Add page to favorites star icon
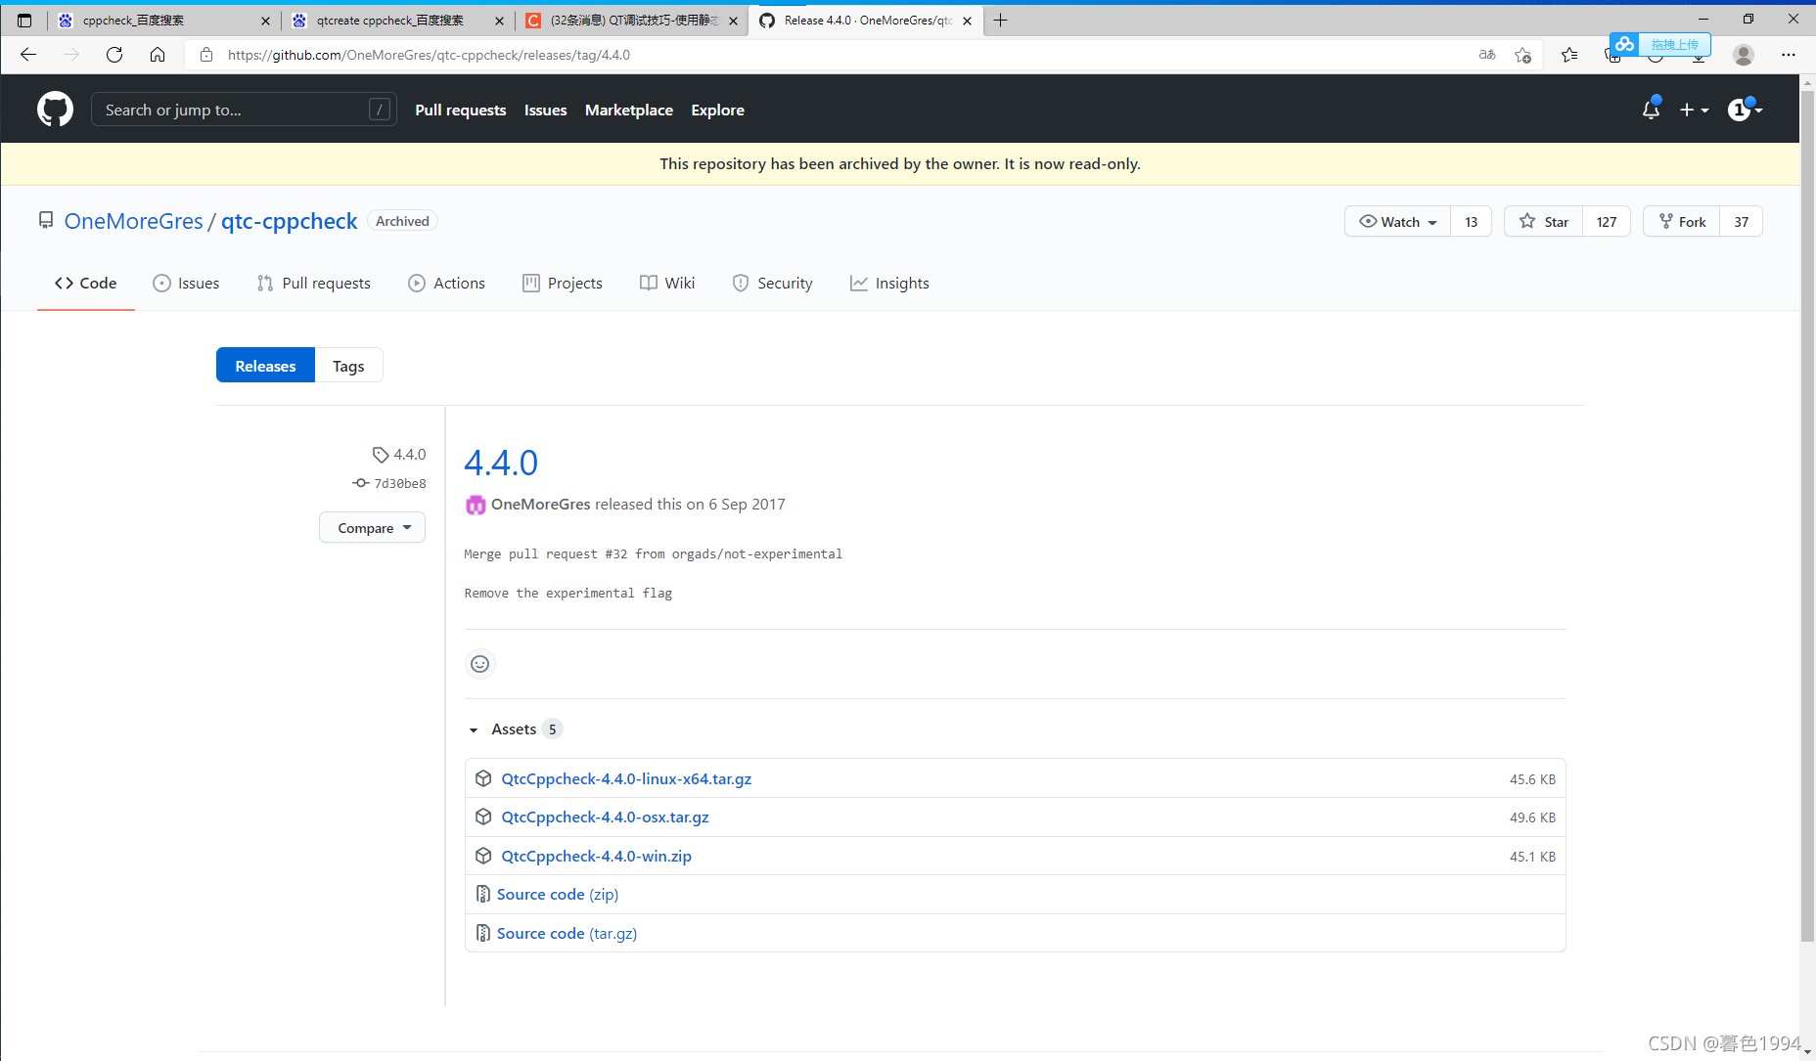This screenshot has height=1061, width=1816. [1522, 55]
